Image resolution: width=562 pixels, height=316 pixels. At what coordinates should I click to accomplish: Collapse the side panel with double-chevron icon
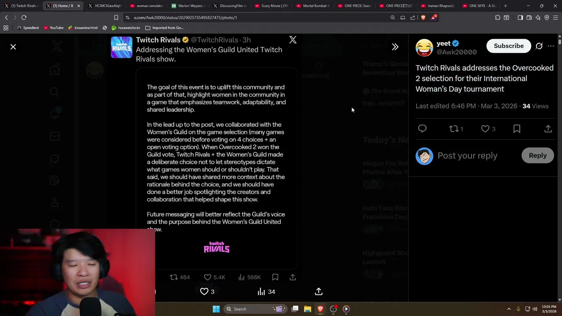[x=395, y=47]
